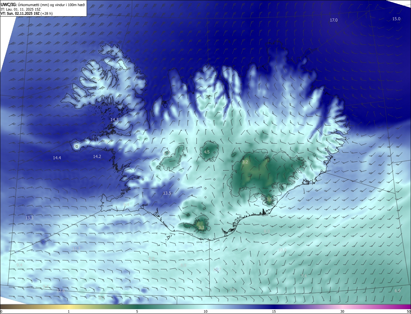411x314 pixels.
Task: Click the 5 label on the colour scale
Action: click(137, 311)
